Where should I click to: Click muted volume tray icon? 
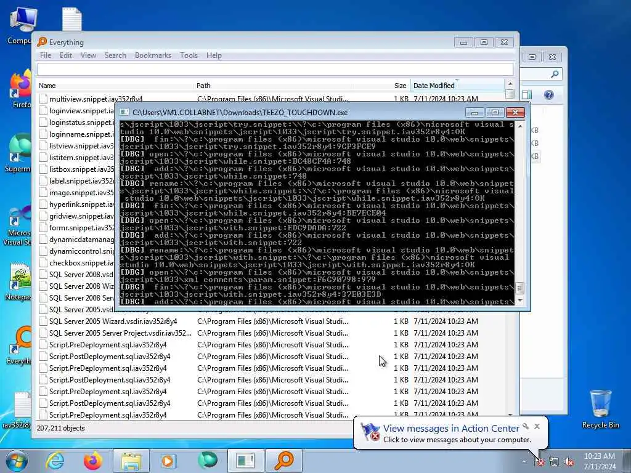point(569,462)
